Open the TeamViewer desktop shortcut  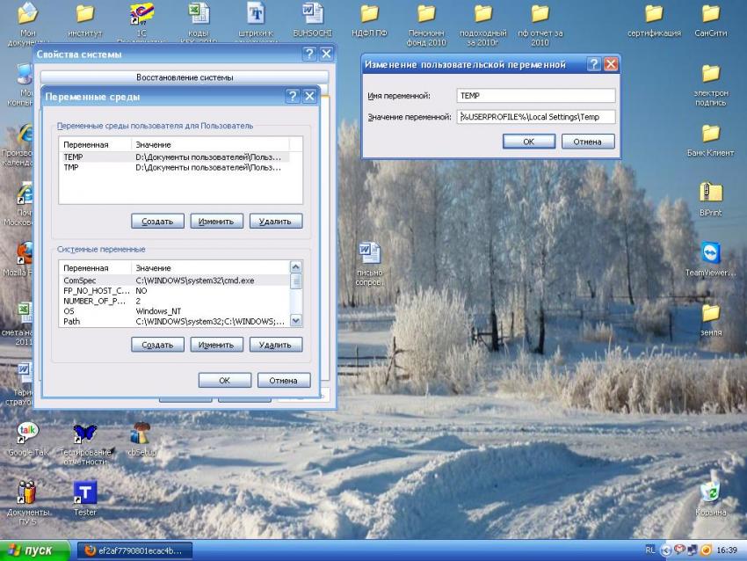[x=710, y=254]
